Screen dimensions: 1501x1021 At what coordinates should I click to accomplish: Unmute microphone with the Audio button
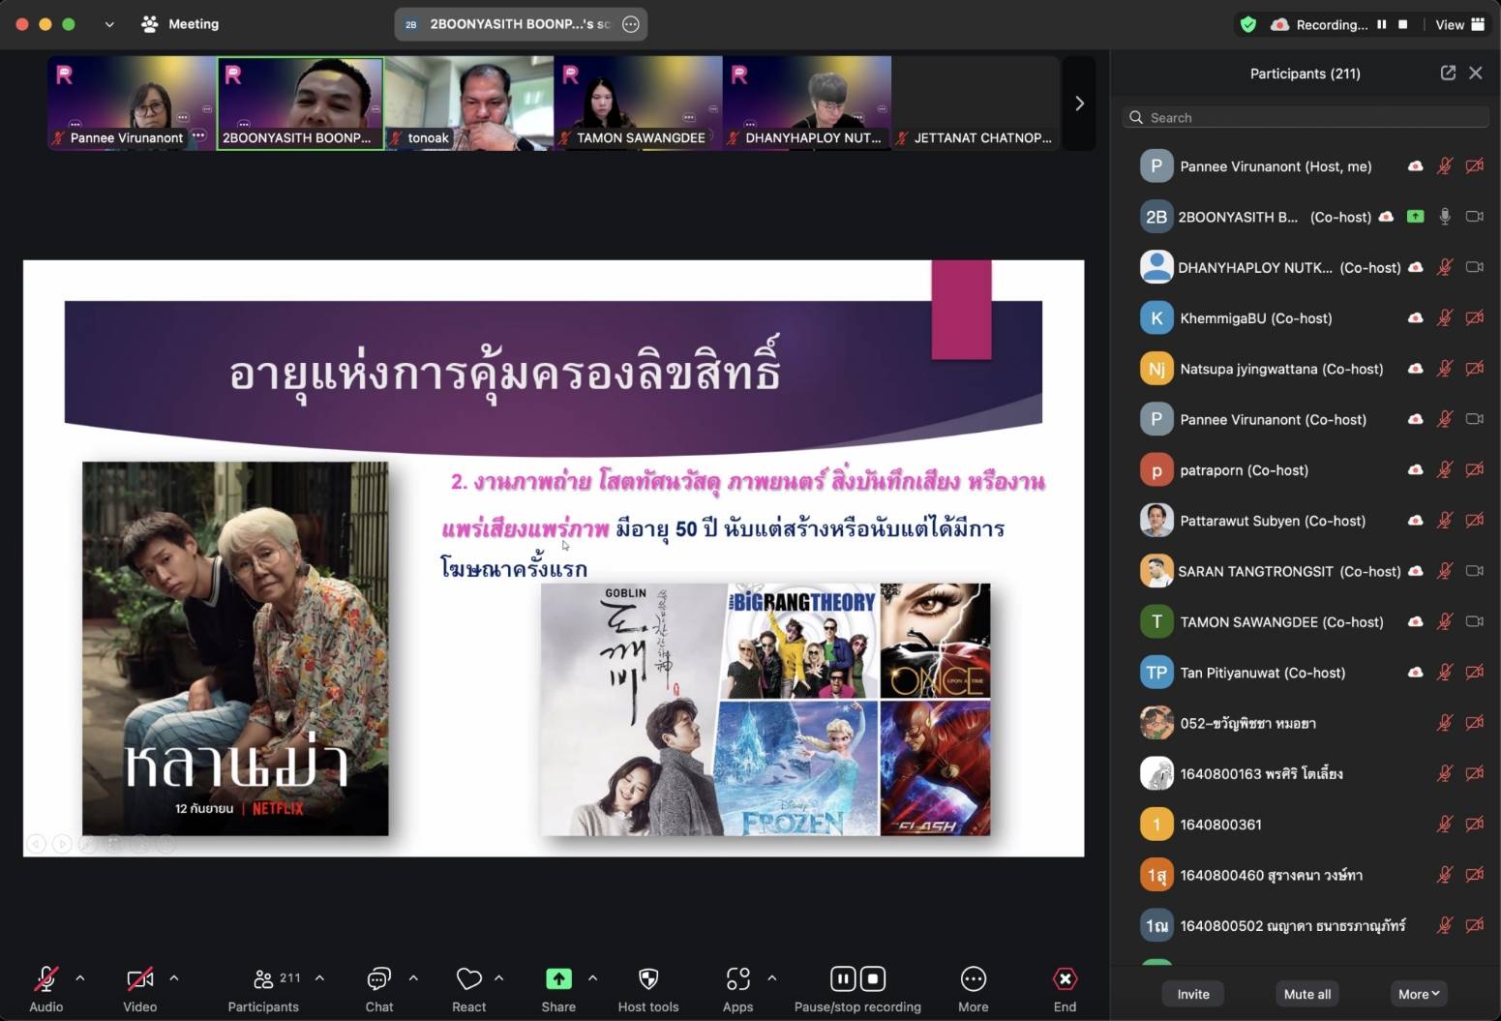(45, 988)
